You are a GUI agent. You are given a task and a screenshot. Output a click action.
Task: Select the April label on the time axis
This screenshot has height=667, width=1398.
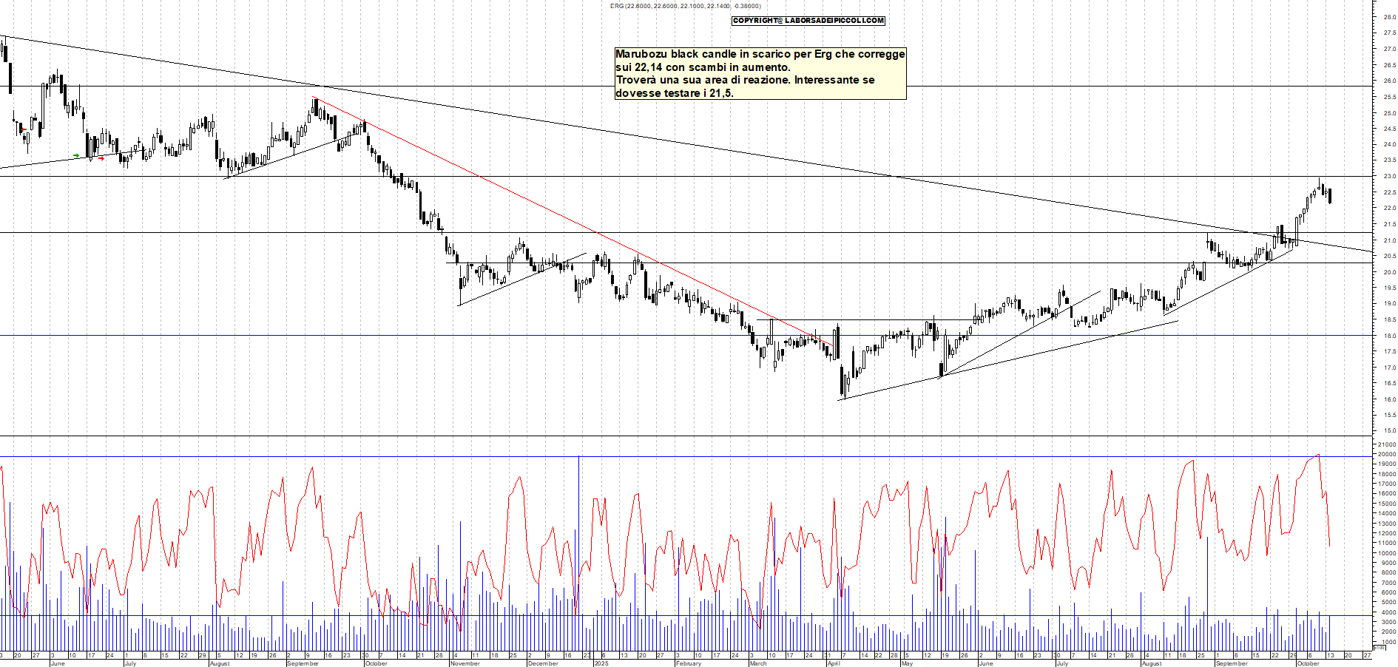pos(834,663)
